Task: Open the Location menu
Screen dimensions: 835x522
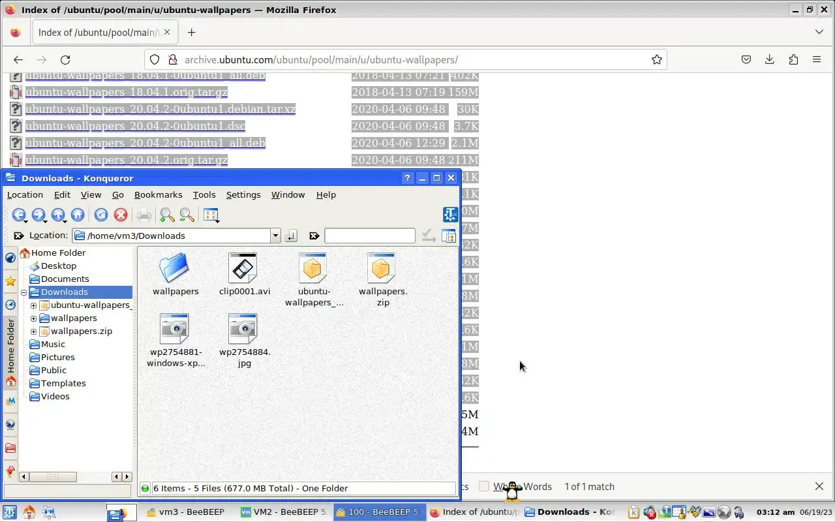Action: pyautogui.click(x=25, y=194)
